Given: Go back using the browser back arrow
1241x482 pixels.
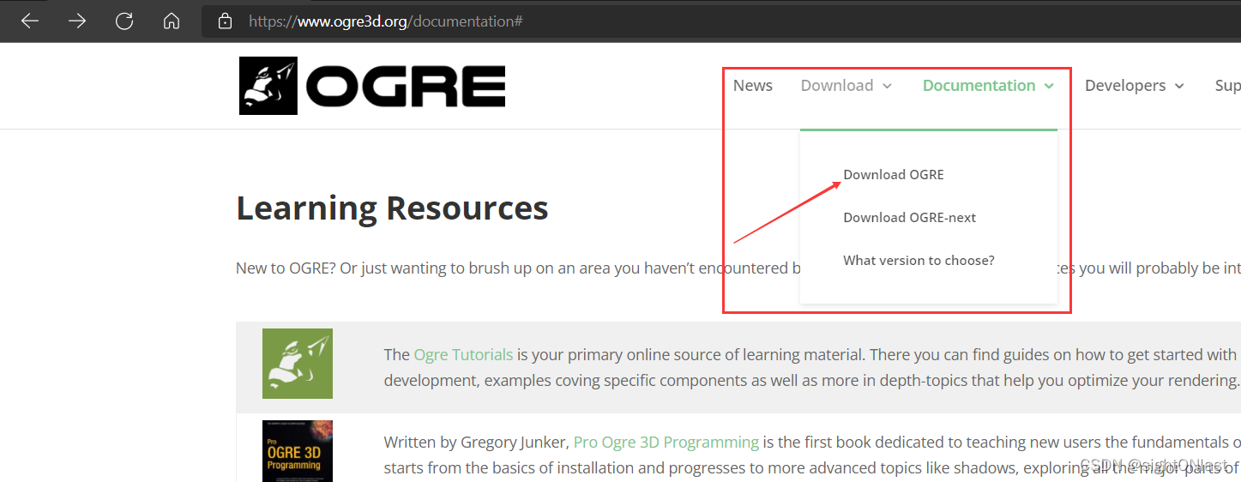Looking at the screenshot, I should pyautogui.click(x=30, y=21).
